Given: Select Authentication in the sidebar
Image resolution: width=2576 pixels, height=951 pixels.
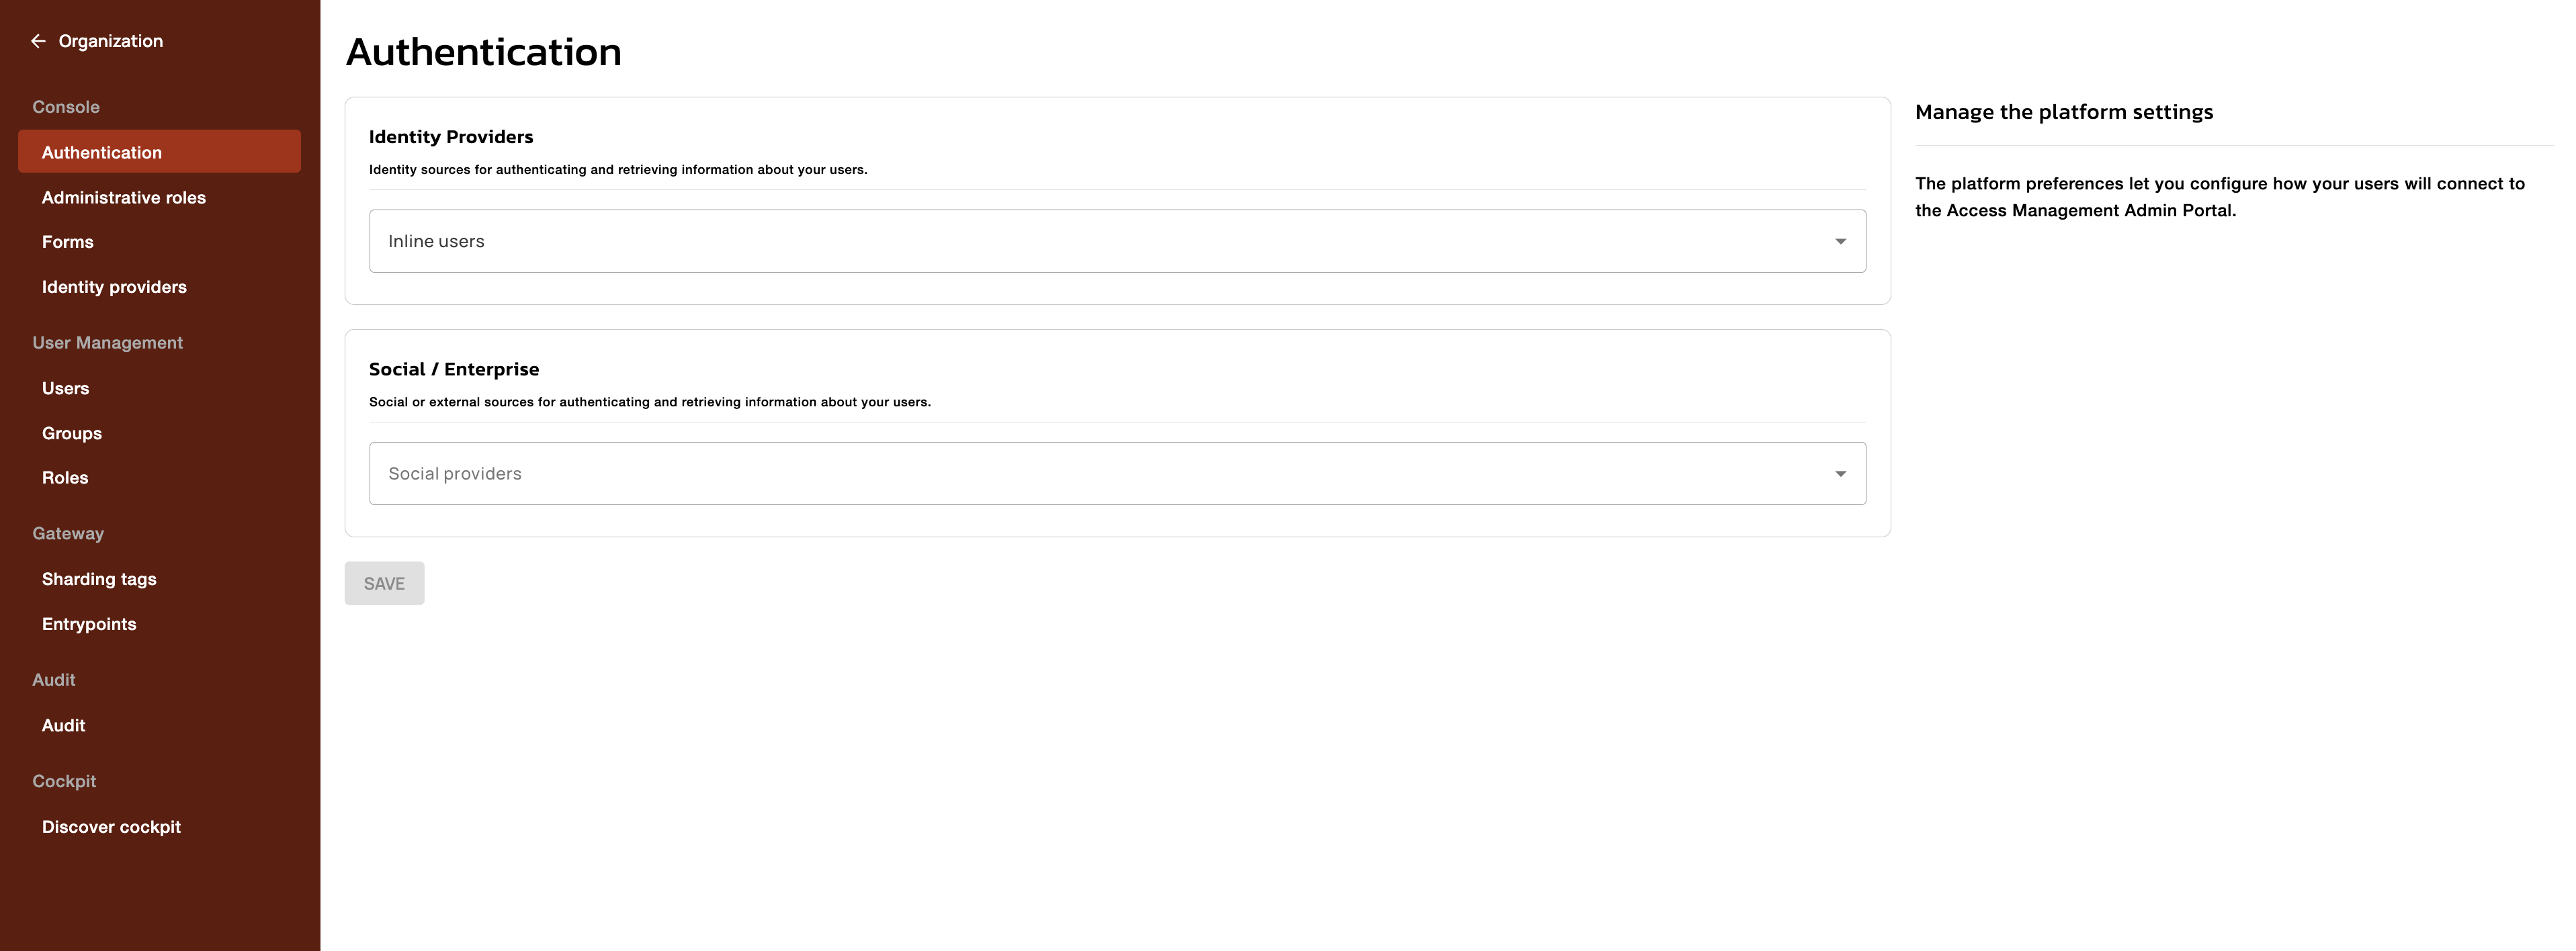Looking at the screenshot, I should point(102,152).
